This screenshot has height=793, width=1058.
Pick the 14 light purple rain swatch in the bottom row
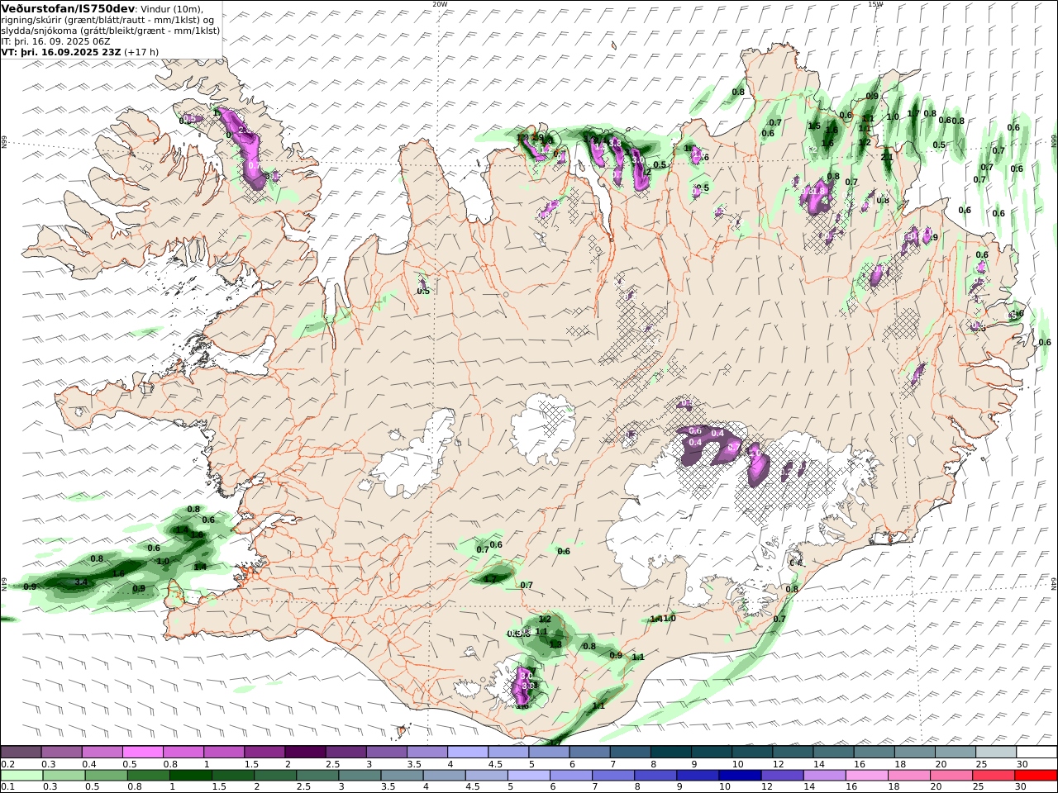pos(824,776)
